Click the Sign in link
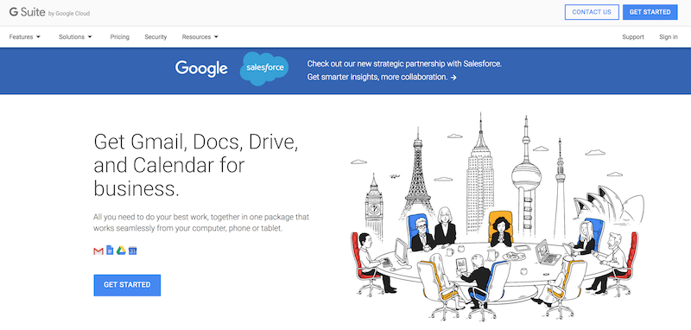691x330 pixels. pyautogui.click(x=669, y=37)
